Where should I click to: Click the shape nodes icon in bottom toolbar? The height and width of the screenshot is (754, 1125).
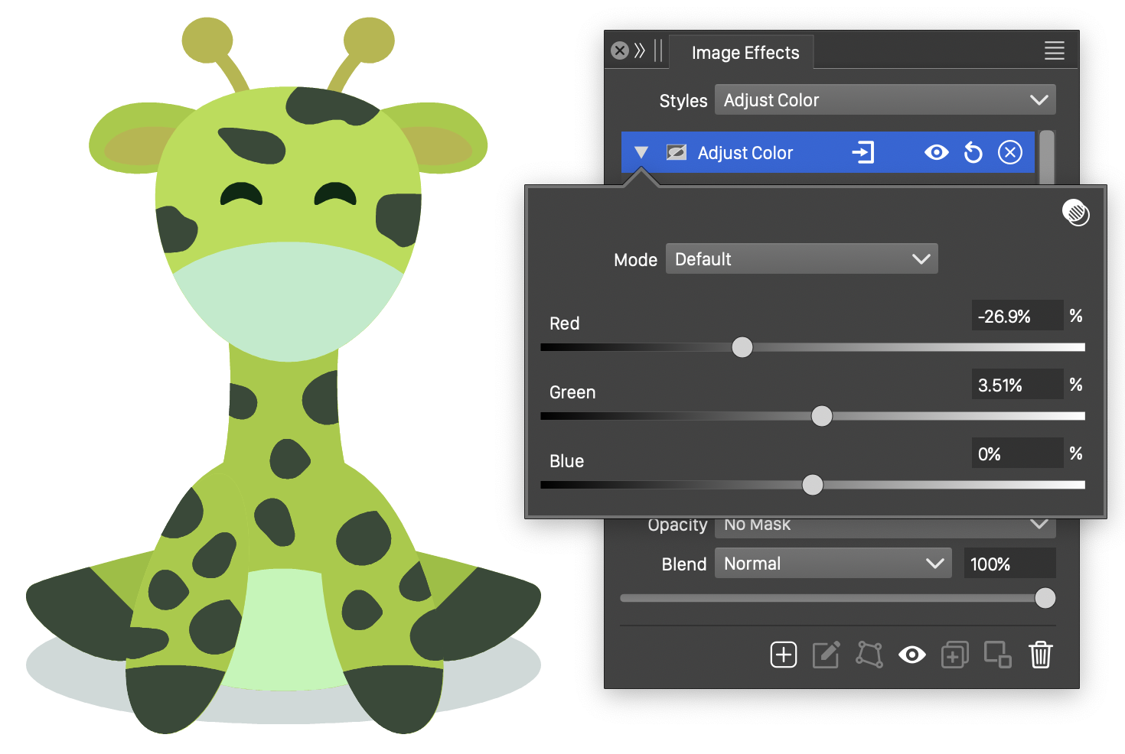[869, 655]
